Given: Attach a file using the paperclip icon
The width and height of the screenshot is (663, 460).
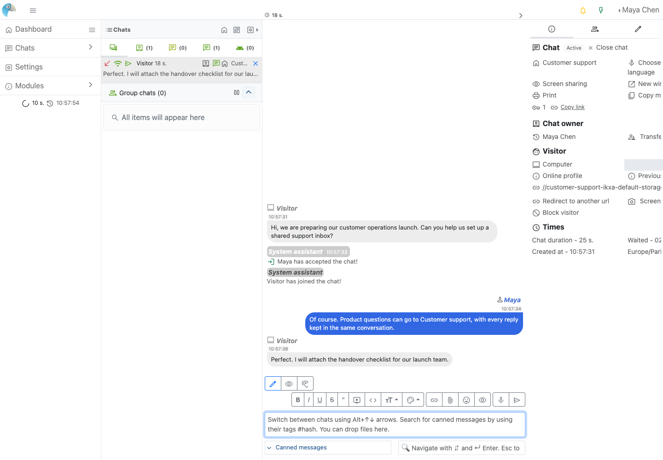Looking at the screenshot, I should [450, 400].
